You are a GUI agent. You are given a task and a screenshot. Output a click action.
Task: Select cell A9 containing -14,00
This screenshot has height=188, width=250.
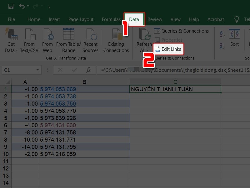tap(25, 147)
